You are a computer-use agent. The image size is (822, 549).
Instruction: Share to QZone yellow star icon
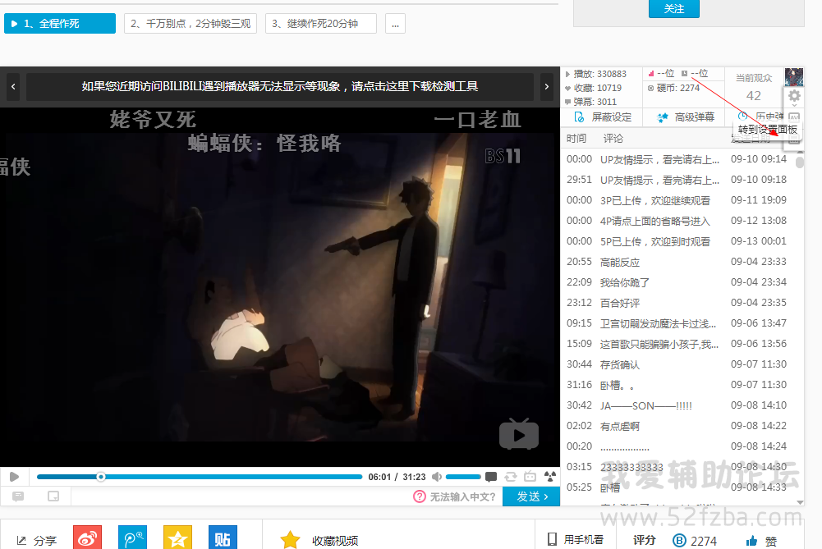(x=177, y=537)
